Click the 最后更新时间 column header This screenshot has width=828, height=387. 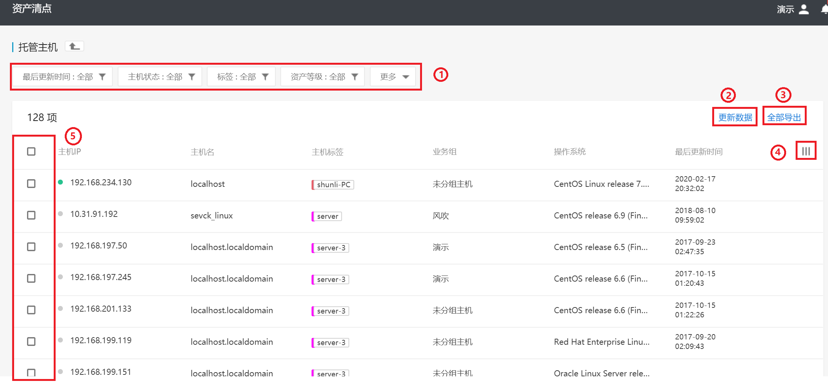(699, 152)
